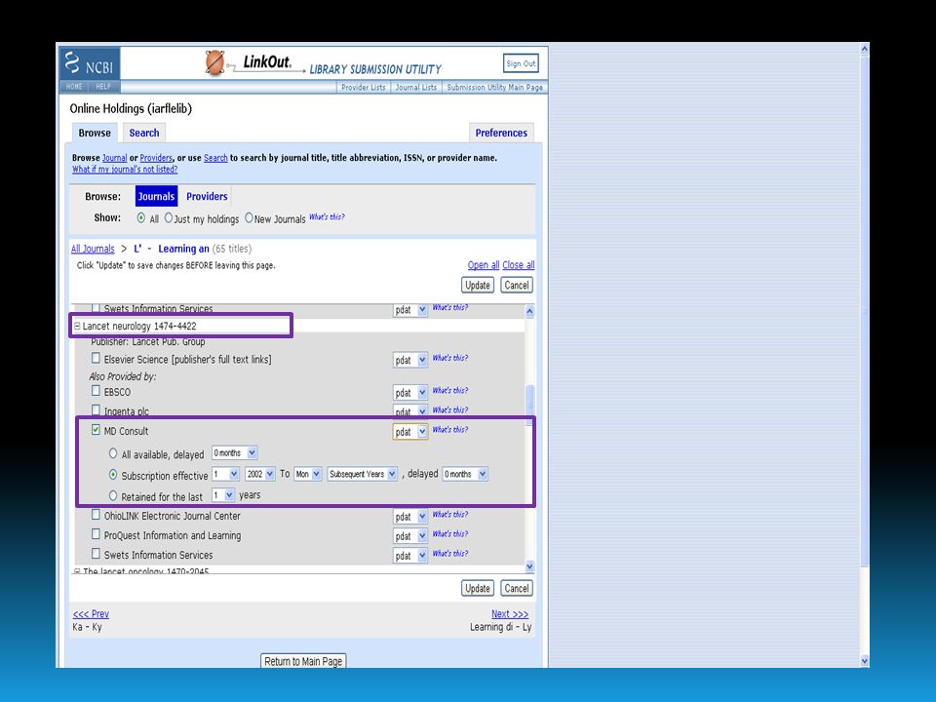Click the outer page scroll-down arrow
This screenshot has height=702, width=936.
pyautogui.click(x=865, y=660)
